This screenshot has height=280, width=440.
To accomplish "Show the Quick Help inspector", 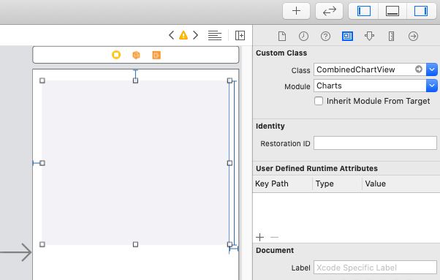I will tap(325, 37).
